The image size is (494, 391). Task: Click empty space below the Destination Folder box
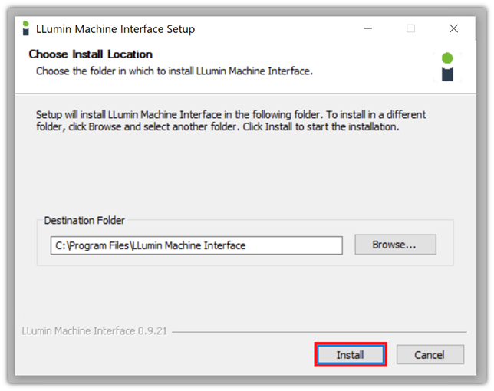click(x=245, y=295)
